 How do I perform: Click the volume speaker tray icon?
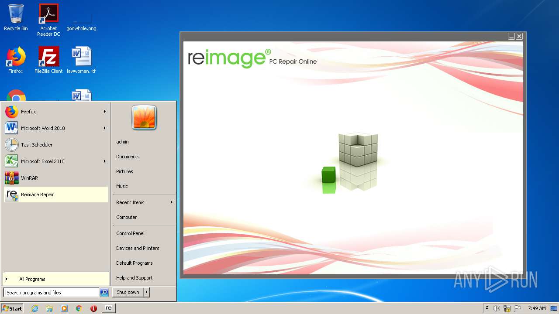[497, 308]
